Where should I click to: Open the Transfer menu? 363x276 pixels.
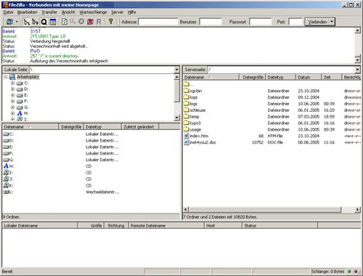(49, 12)
